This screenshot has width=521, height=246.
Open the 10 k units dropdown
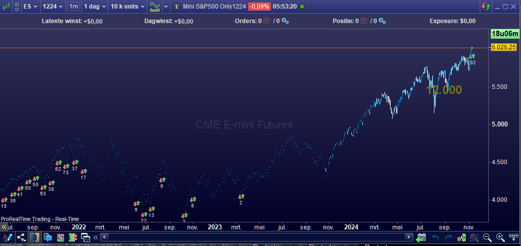[x=127, y=7]
